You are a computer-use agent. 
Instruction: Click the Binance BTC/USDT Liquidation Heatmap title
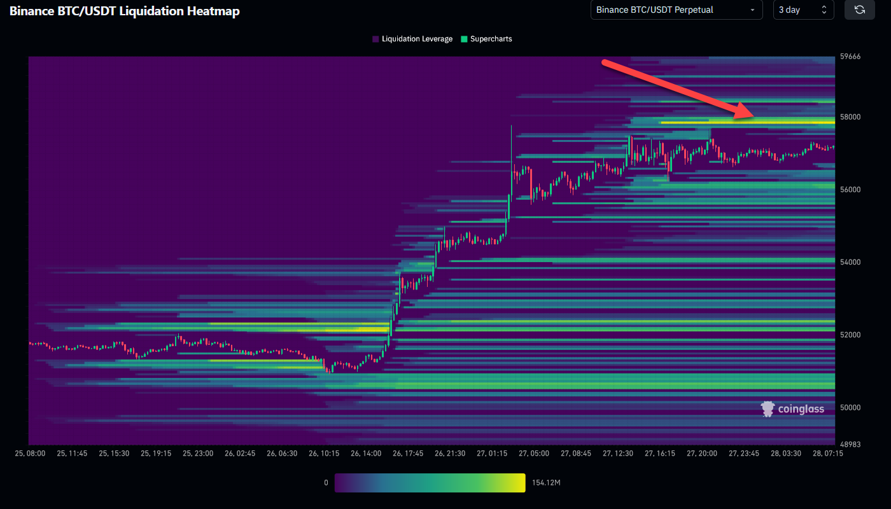[x=125, y=11]
